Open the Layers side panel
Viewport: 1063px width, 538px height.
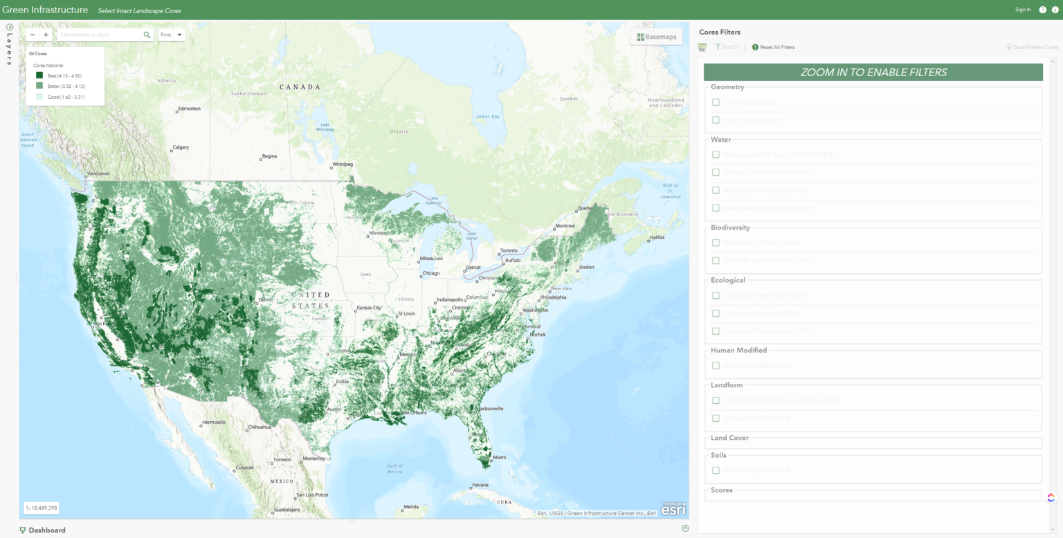coord(9,26)
